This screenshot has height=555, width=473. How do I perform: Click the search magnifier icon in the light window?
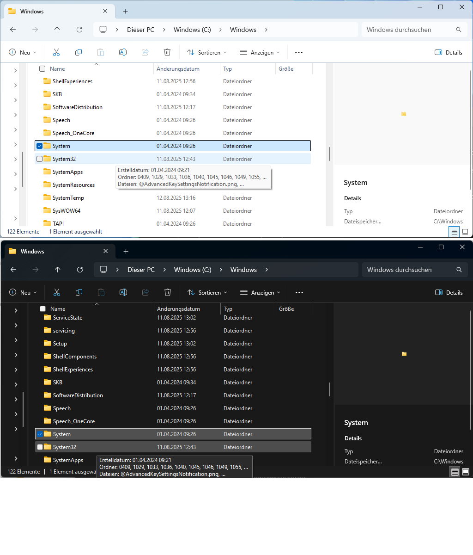click(459, 30)
